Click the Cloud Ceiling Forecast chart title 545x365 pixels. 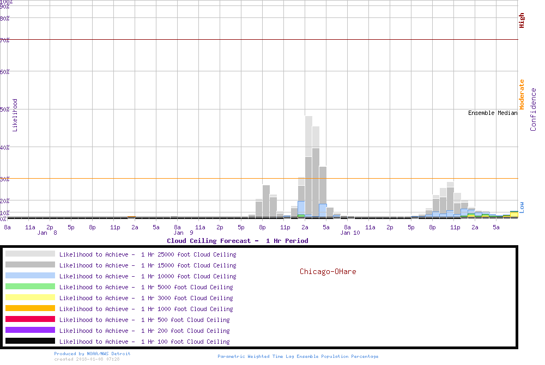(x=237, y=241)
